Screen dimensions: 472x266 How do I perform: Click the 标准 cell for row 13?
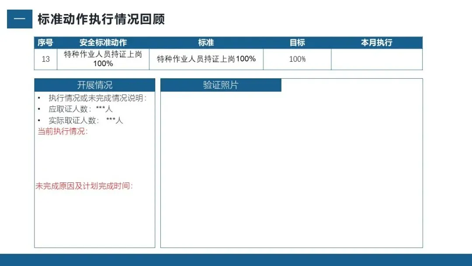click(x=206, y=59)
